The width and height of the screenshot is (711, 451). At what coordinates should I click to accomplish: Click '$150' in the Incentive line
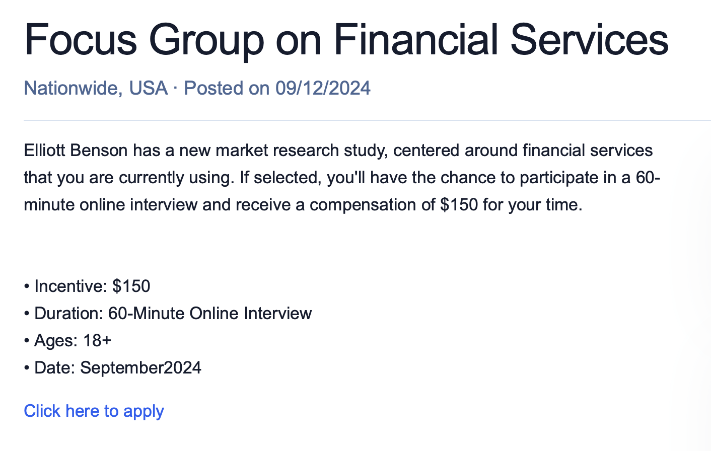131,286
